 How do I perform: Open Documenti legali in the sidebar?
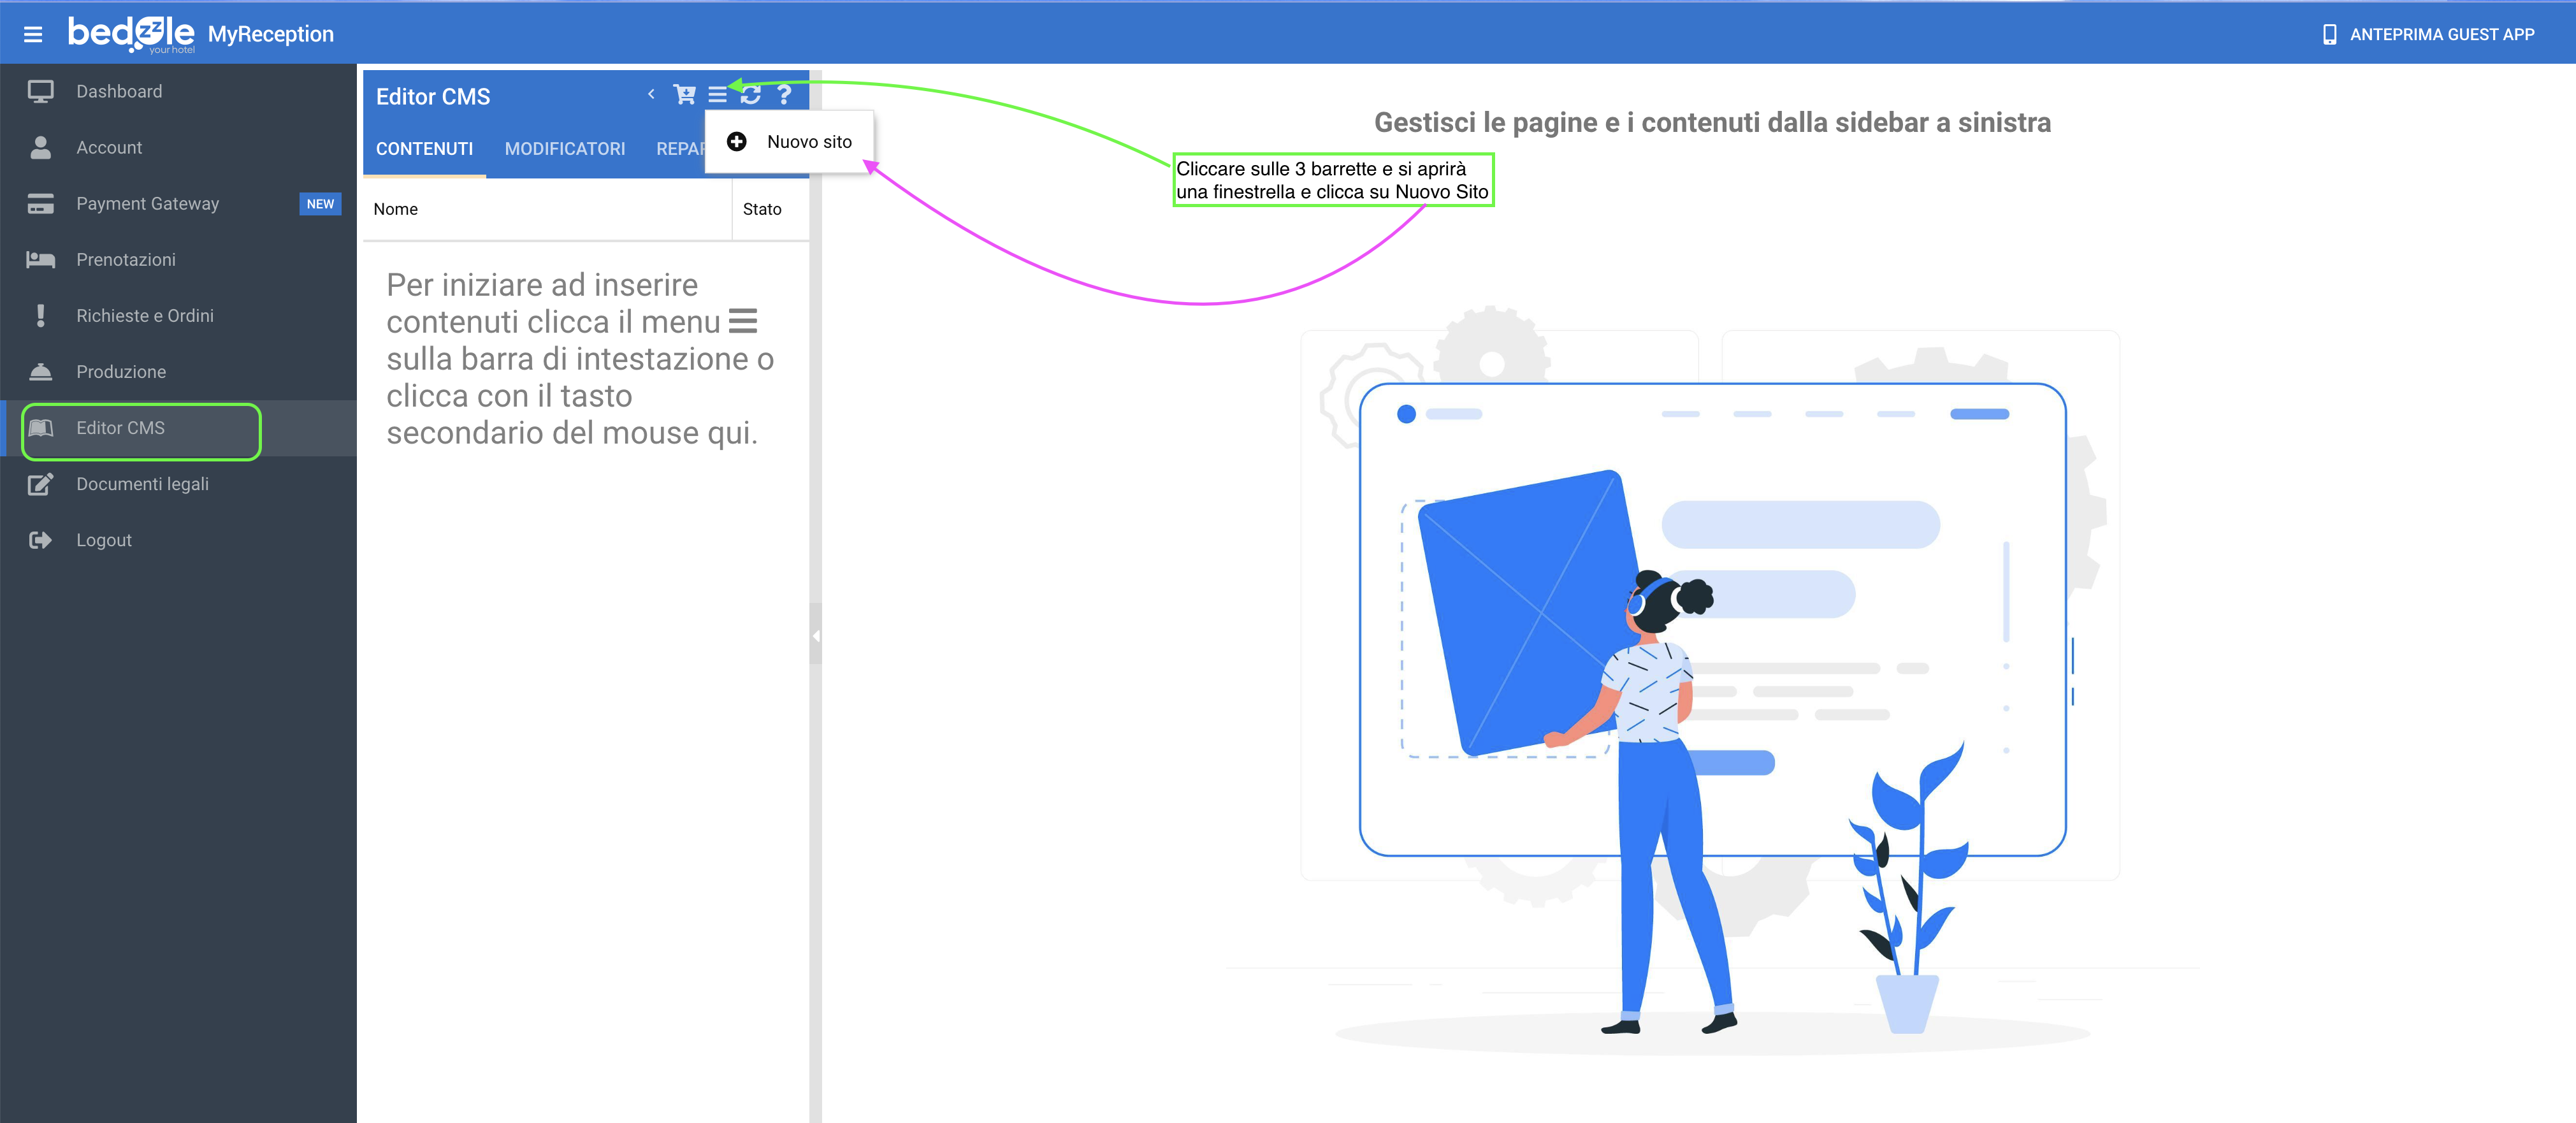coord(142,484)
